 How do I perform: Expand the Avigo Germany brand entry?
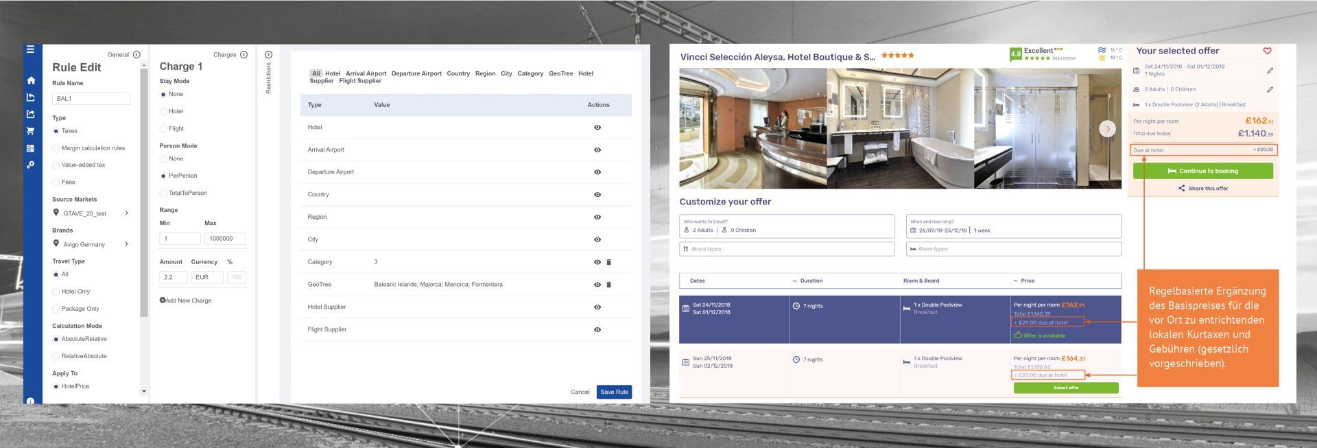127,244
